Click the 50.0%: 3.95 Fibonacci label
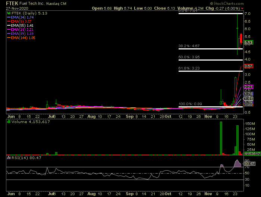The height and width of the screenshot is (197, 261). point(189,57)
